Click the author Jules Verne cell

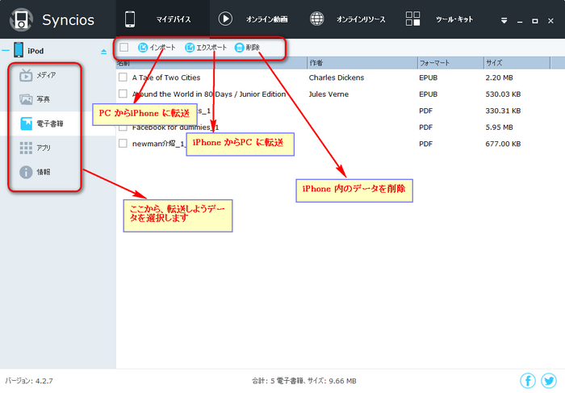point(329,94)
